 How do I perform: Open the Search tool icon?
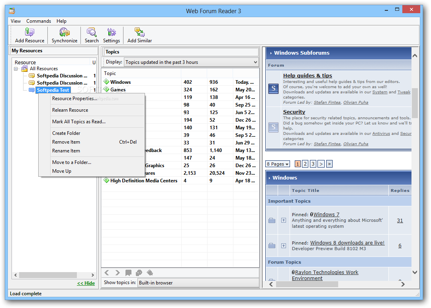(92, 32)
